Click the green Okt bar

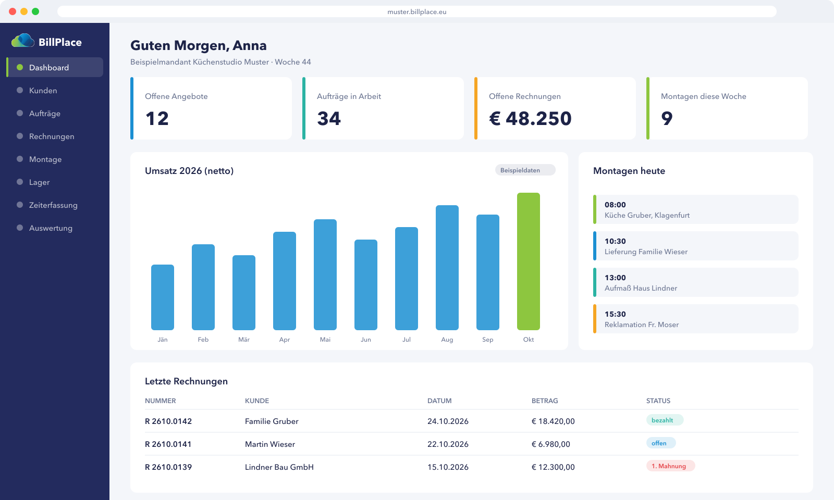click(x=529, y=261)
